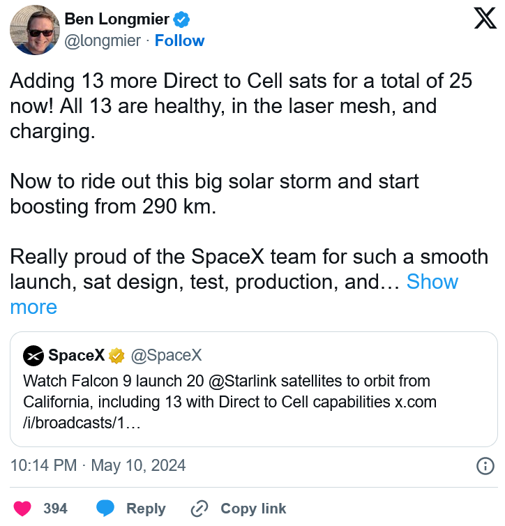Click the Reply button label

click(x=146, y=509)
